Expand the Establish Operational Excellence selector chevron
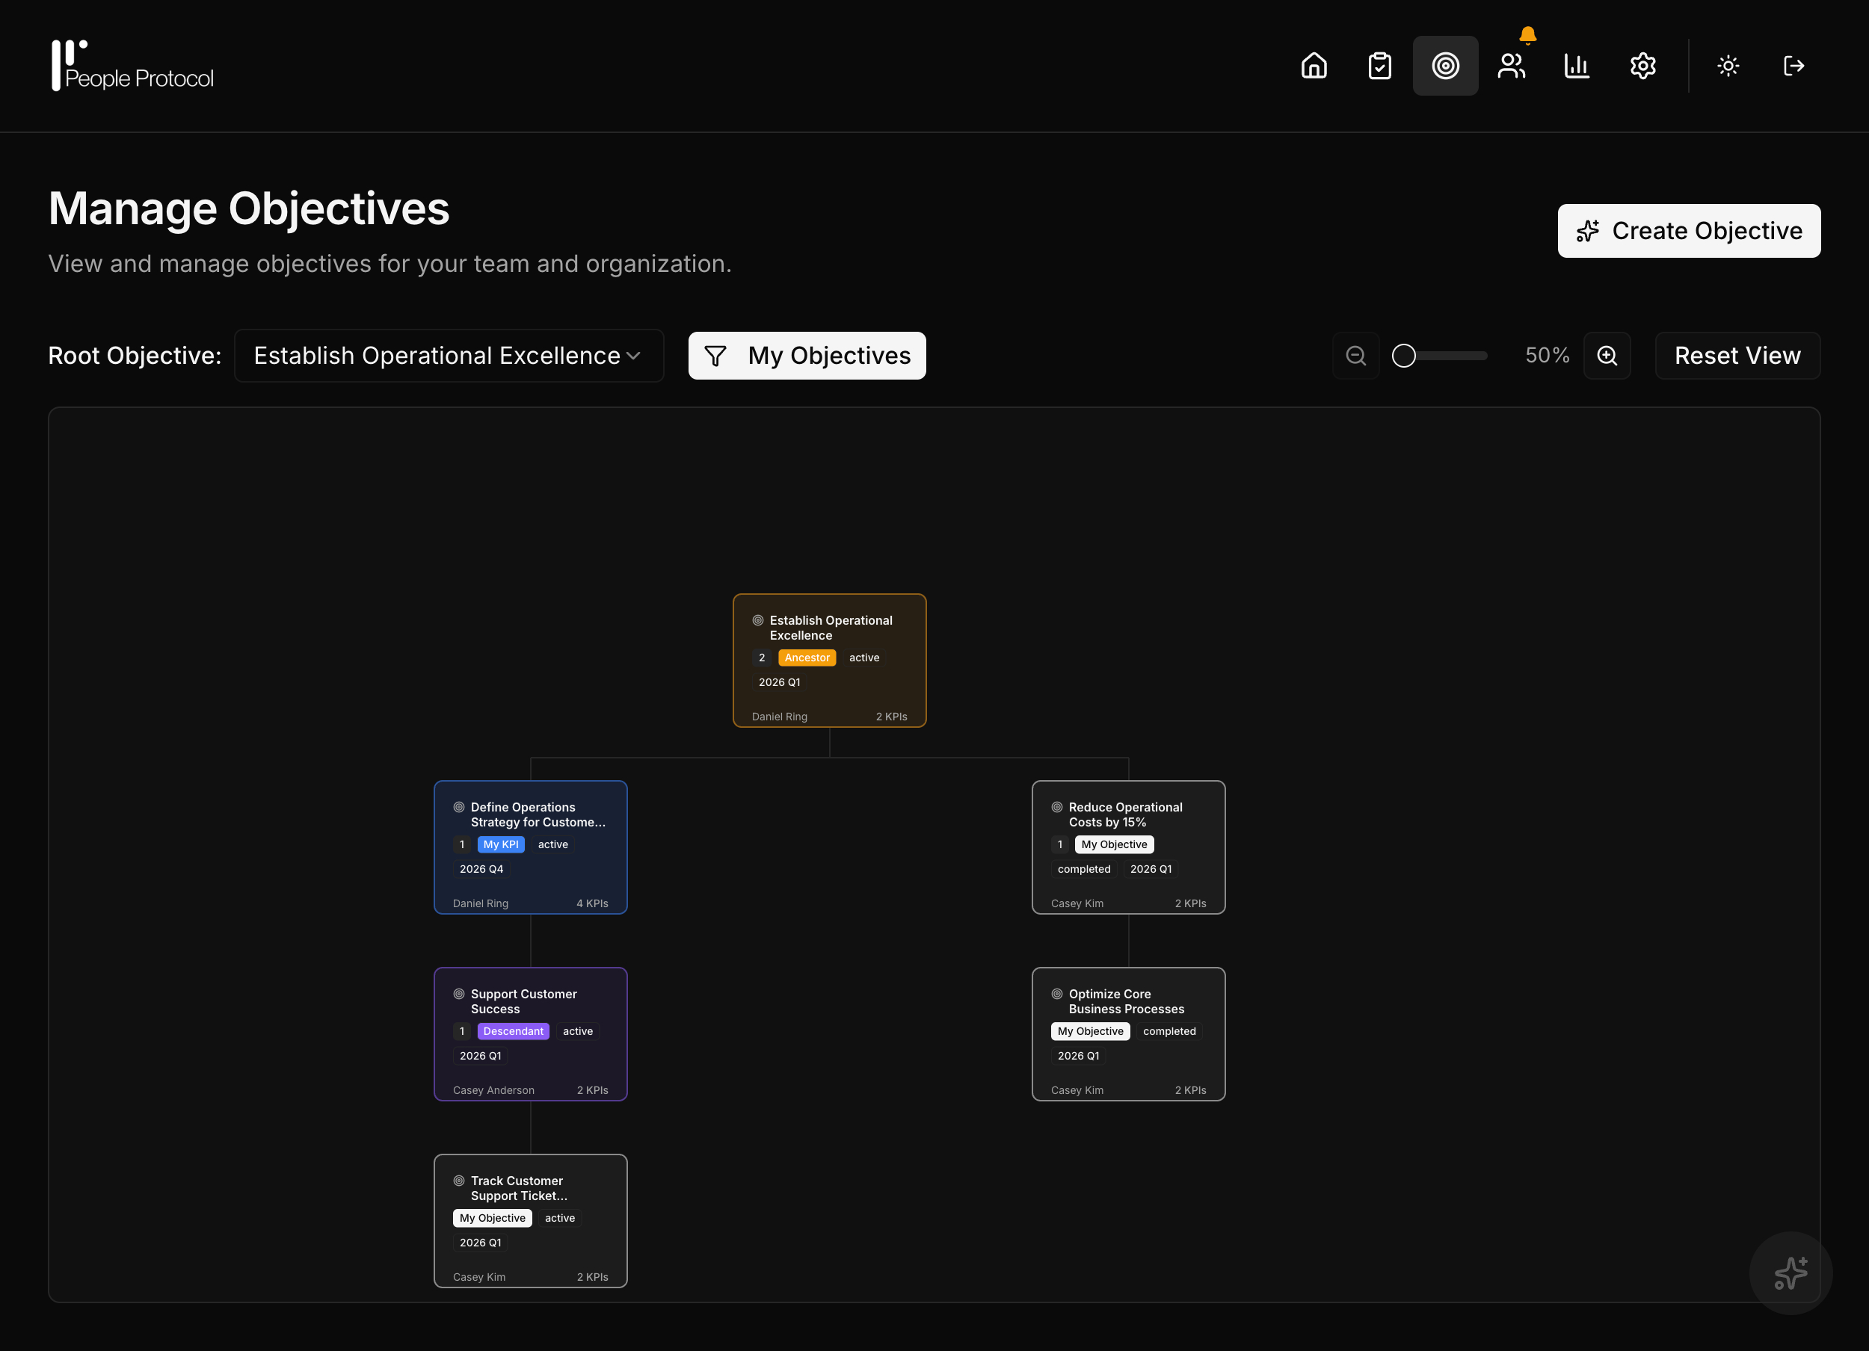This screenshot has height=1351, width=1869. tap(635, 356)
